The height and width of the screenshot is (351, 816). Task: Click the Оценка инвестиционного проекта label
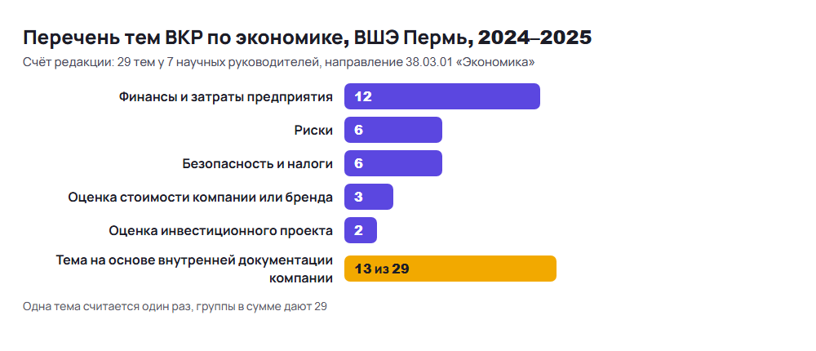(220, 231)
